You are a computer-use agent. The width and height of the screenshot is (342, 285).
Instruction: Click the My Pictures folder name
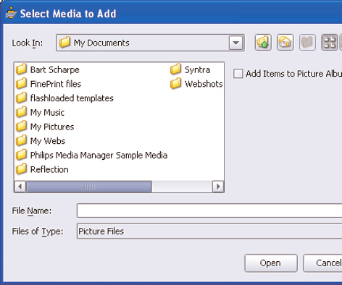(x=52, y=127)
